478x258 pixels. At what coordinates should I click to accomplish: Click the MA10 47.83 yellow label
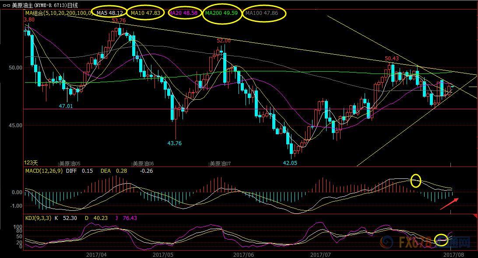coord(146,13)
